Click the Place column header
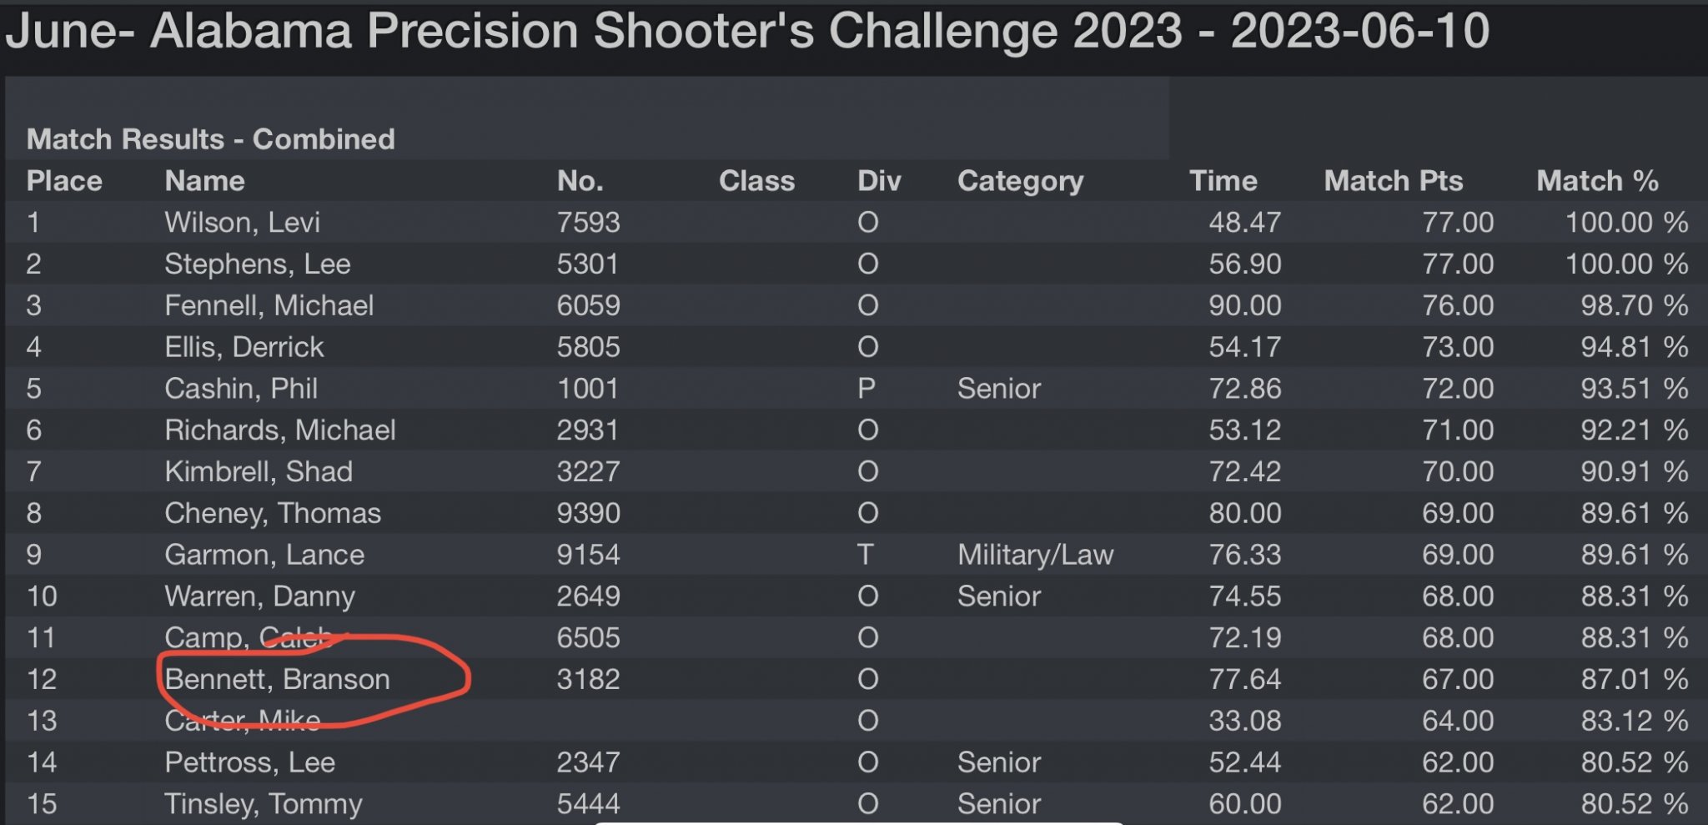 point(64,181)
